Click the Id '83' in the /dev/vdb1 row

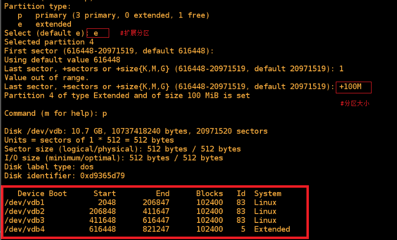click(241, 202)
